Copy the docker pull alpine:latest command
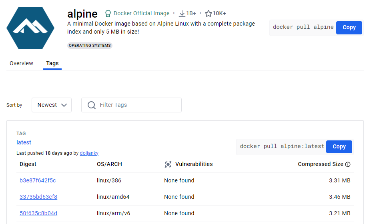The image size is (367, 224). (339, 147)
